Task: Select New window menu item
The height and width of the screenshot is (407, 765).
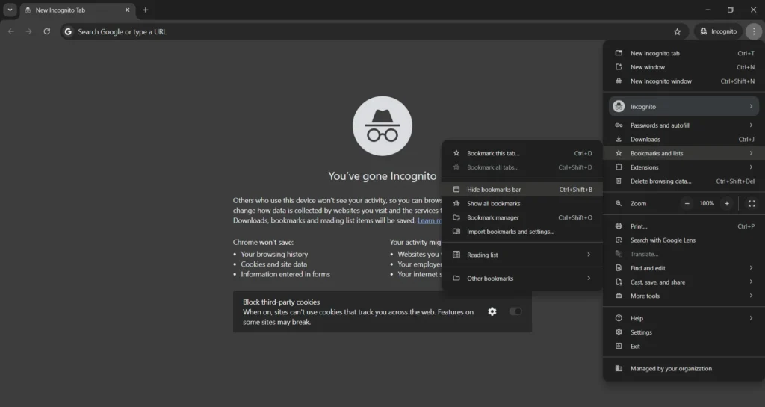Action: tap(684, 67)
